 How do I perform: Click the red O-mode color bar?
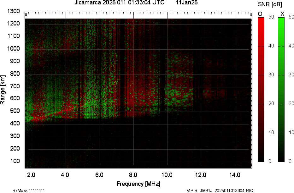click(261, 90)
